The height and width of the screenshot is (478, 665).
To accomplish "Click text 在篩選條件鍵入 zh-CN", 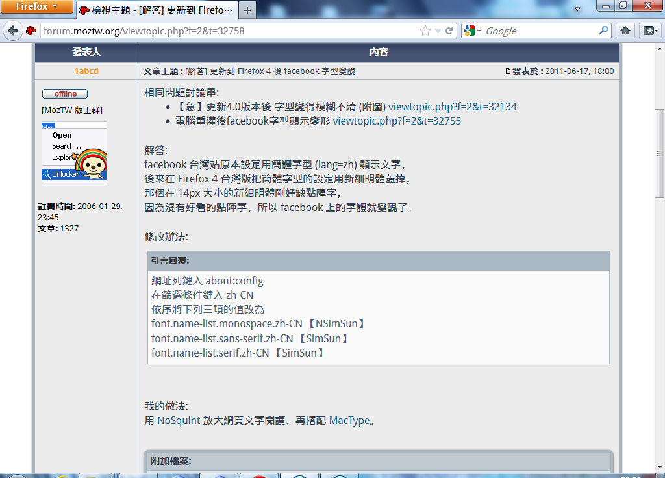I will click(x=203, y=296).
